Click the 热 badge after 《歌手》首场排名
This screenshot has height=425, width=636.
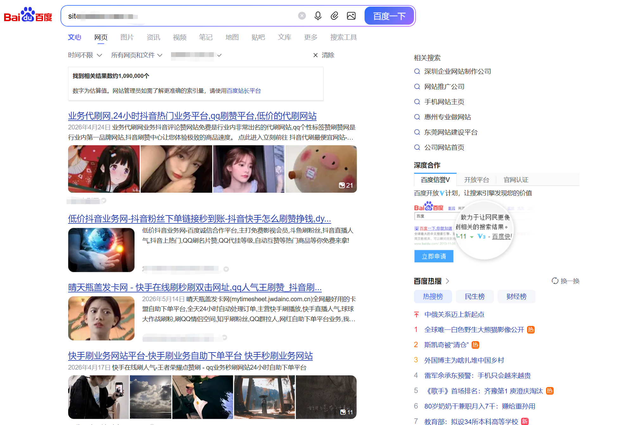[x=550, y=391]
